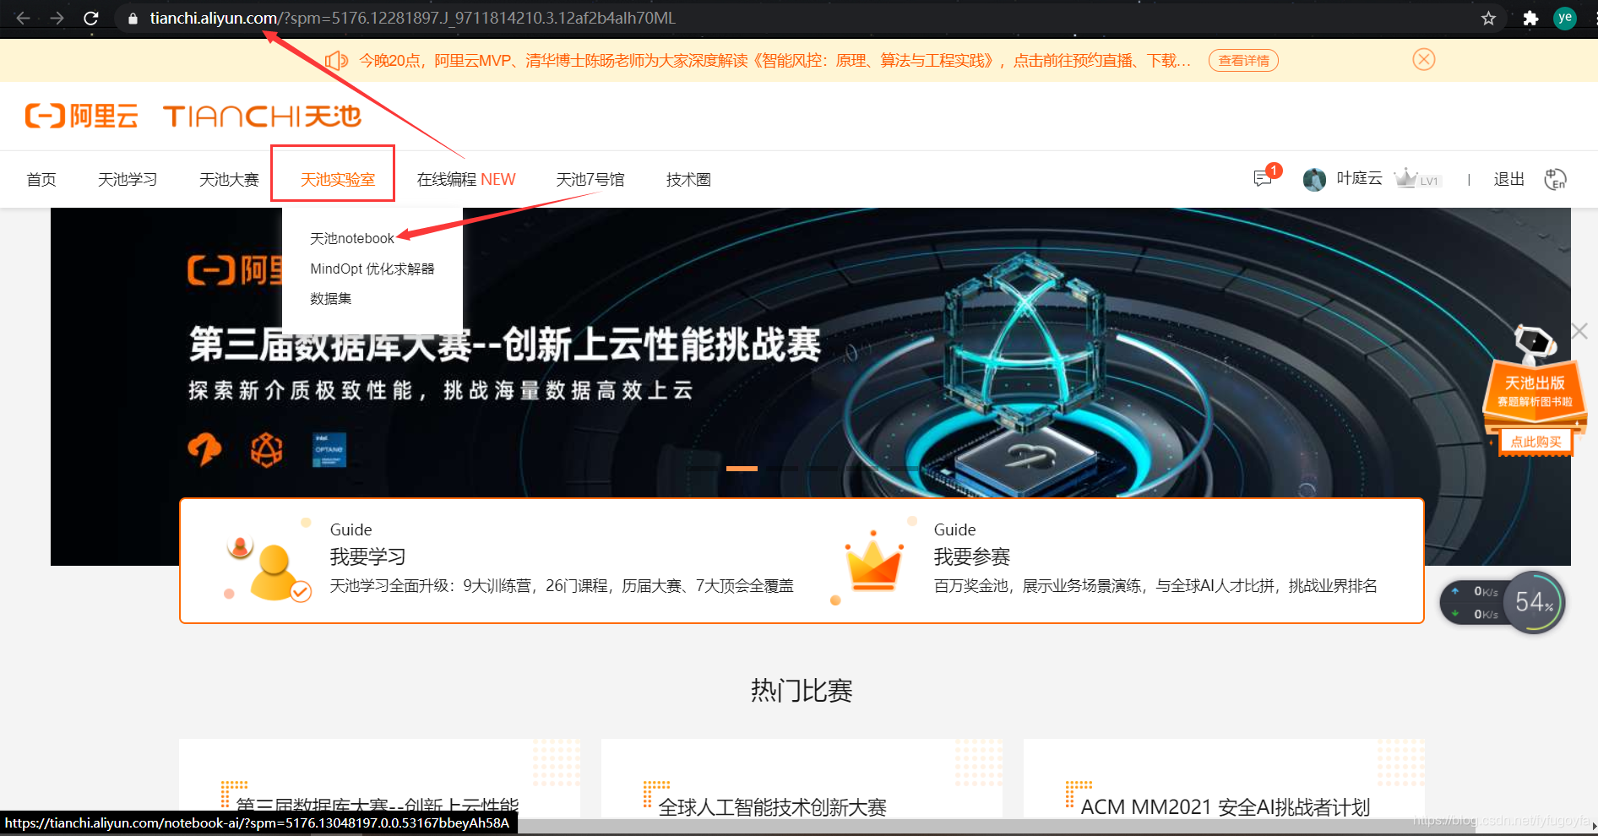Click hexagon sponsor logo in banner

pos(267,449)
